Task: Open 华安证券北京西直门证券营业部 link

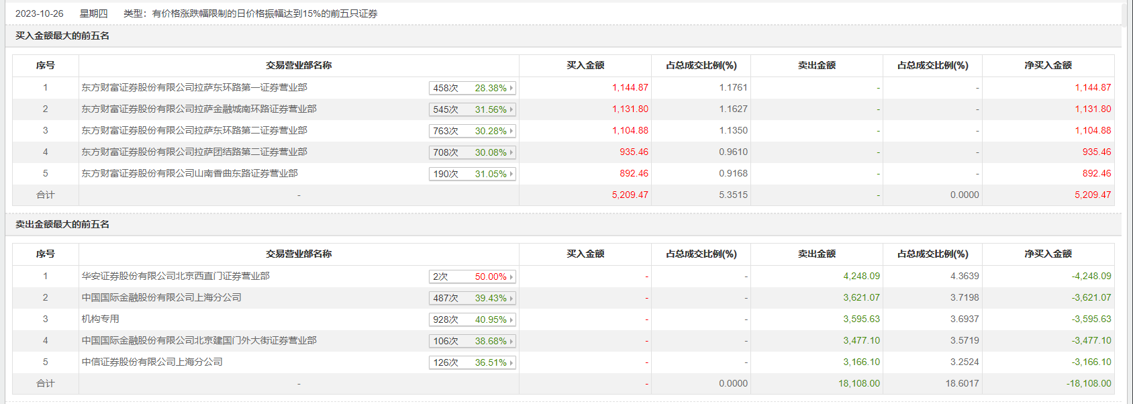Action: point(176,276)
